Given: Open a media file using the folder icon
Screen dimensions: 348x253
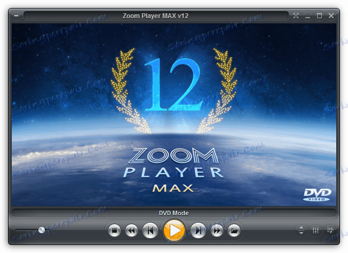Looking at the screenshot, I should click(234, 231).
